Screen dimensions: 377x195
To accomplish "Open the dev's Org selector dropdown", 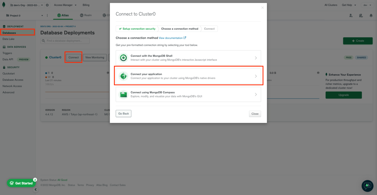I will coord(27,5).
